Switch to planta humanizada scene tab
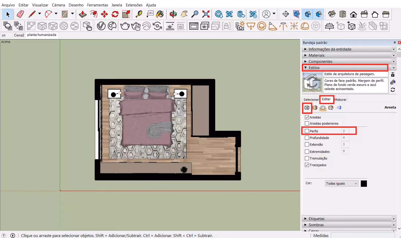 (42, 35)
